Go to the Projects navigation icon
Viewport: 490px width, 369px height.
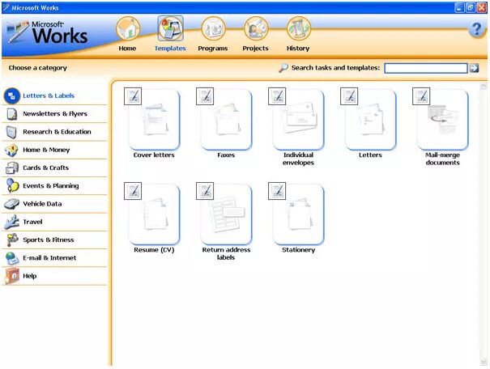pyautogui.click(x=256, y=28)
